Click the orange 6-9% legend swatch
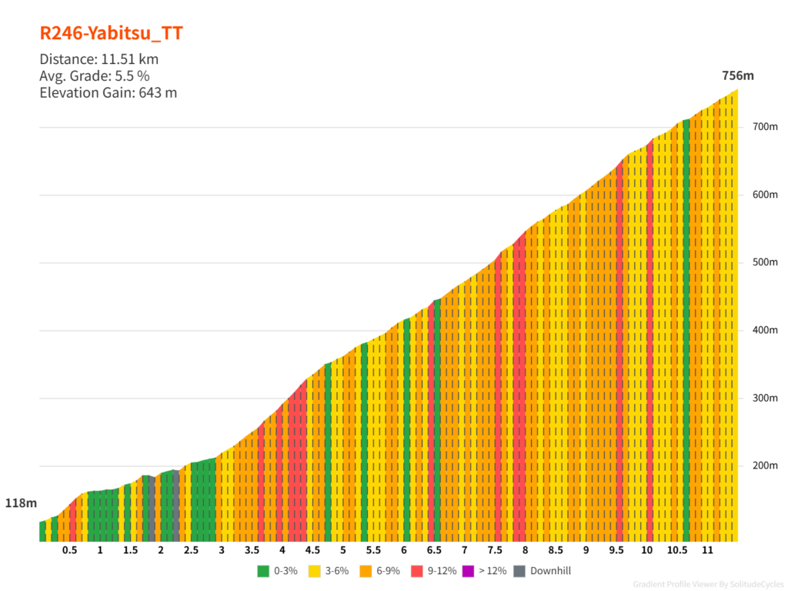Viewport: 788px width, 591px height. pyautogui.click(x=365, y=571)
